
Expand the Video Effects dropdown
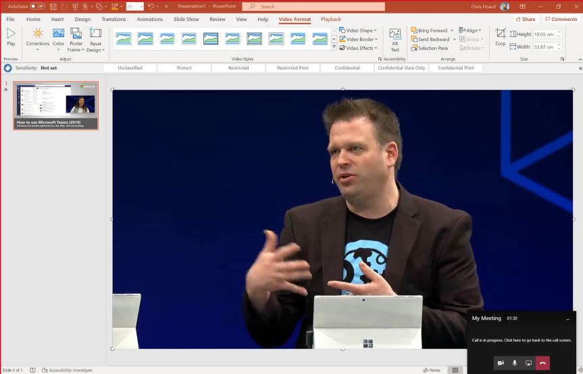point(358,48)
